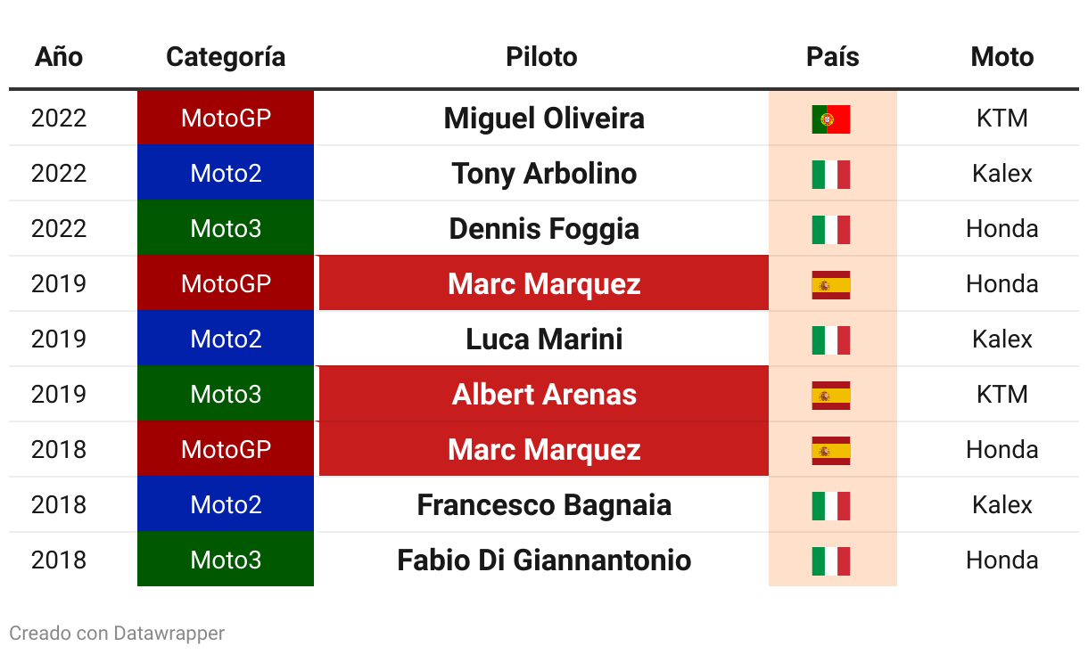The width and height of the screenshot is (1088, 654).
Task: Click the Año column header
Action: [x=59, y=57]
